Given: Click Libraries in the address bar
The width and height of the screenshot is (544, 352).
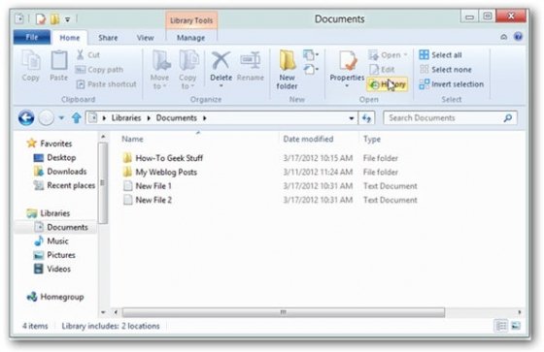Looking at the screenshot, I should click(126, 118).
